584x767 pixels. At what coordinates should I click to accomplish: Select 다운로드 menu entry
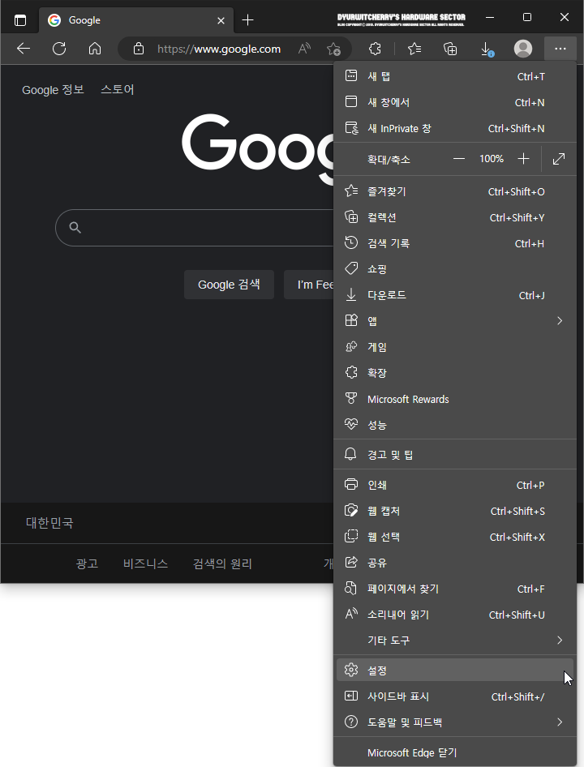[x=455, y=295]
